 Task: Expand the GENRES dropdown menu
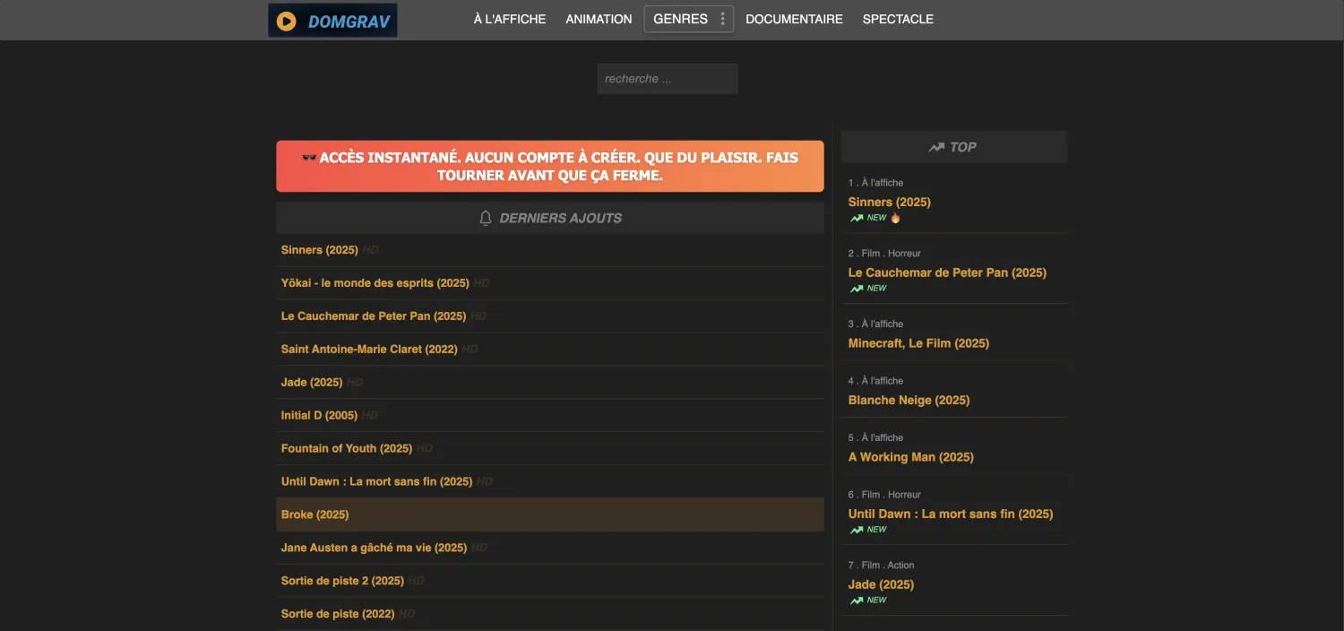pos(681,19)
